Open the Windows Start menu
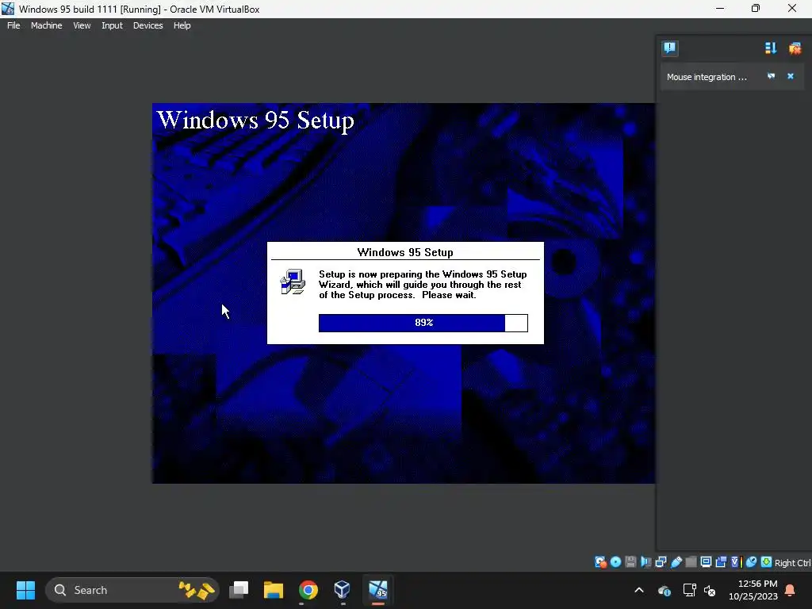This screenshot has width=812, height=609. tap(25, 590)
